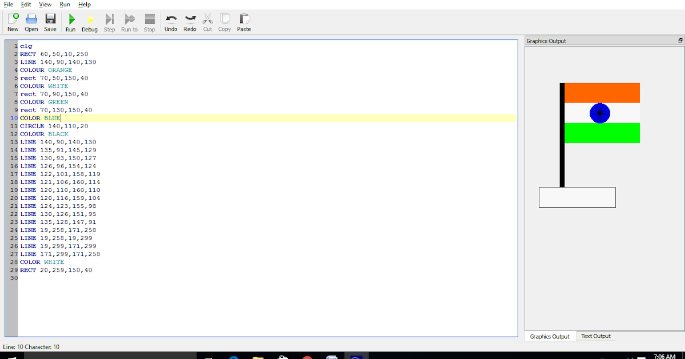Screen dimensions: 685x359
Task: Copy the selected text
Action: (224, 22)
